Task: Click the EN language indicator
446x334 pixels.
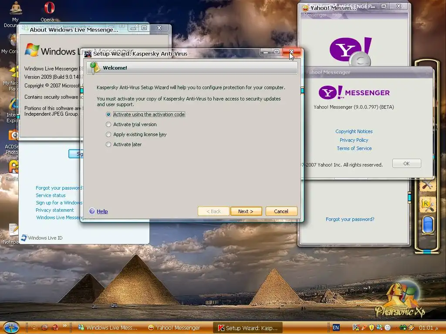Action: (x=336, y=327)
